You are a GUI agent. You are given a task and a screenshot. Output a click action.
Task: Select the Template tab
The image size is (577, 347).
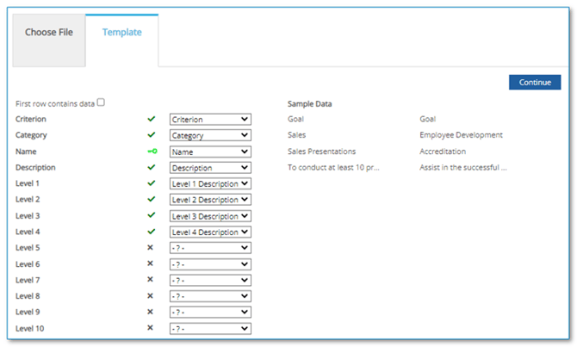pyautogui.click(x=122, y=33)
